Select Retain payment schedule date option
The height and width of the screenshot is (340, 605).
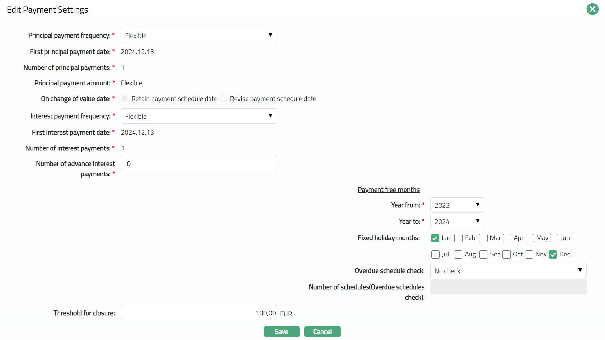click(x=125, y=99)
